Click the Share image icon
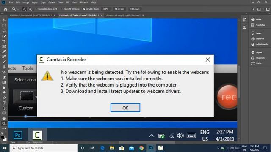The height and width of the screenshot is (152, 271). tap(268, 9)
